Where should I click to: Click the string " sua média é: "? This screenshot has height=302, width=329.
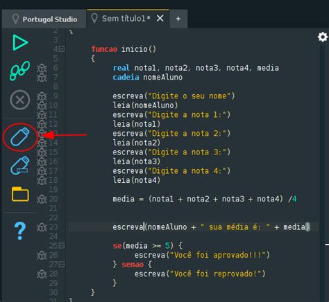pos(235,227)
